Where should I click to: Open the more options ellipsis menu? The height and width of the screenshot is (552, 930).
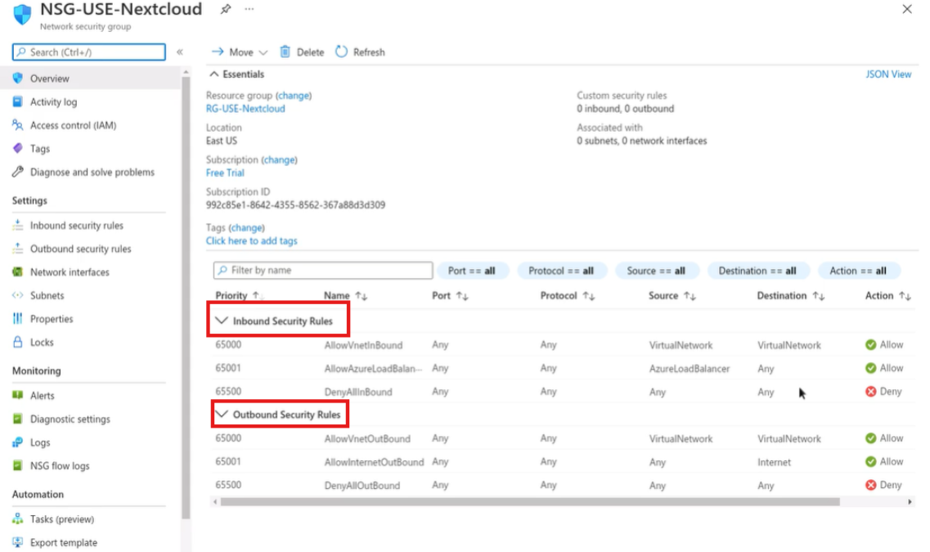(249, 10)
